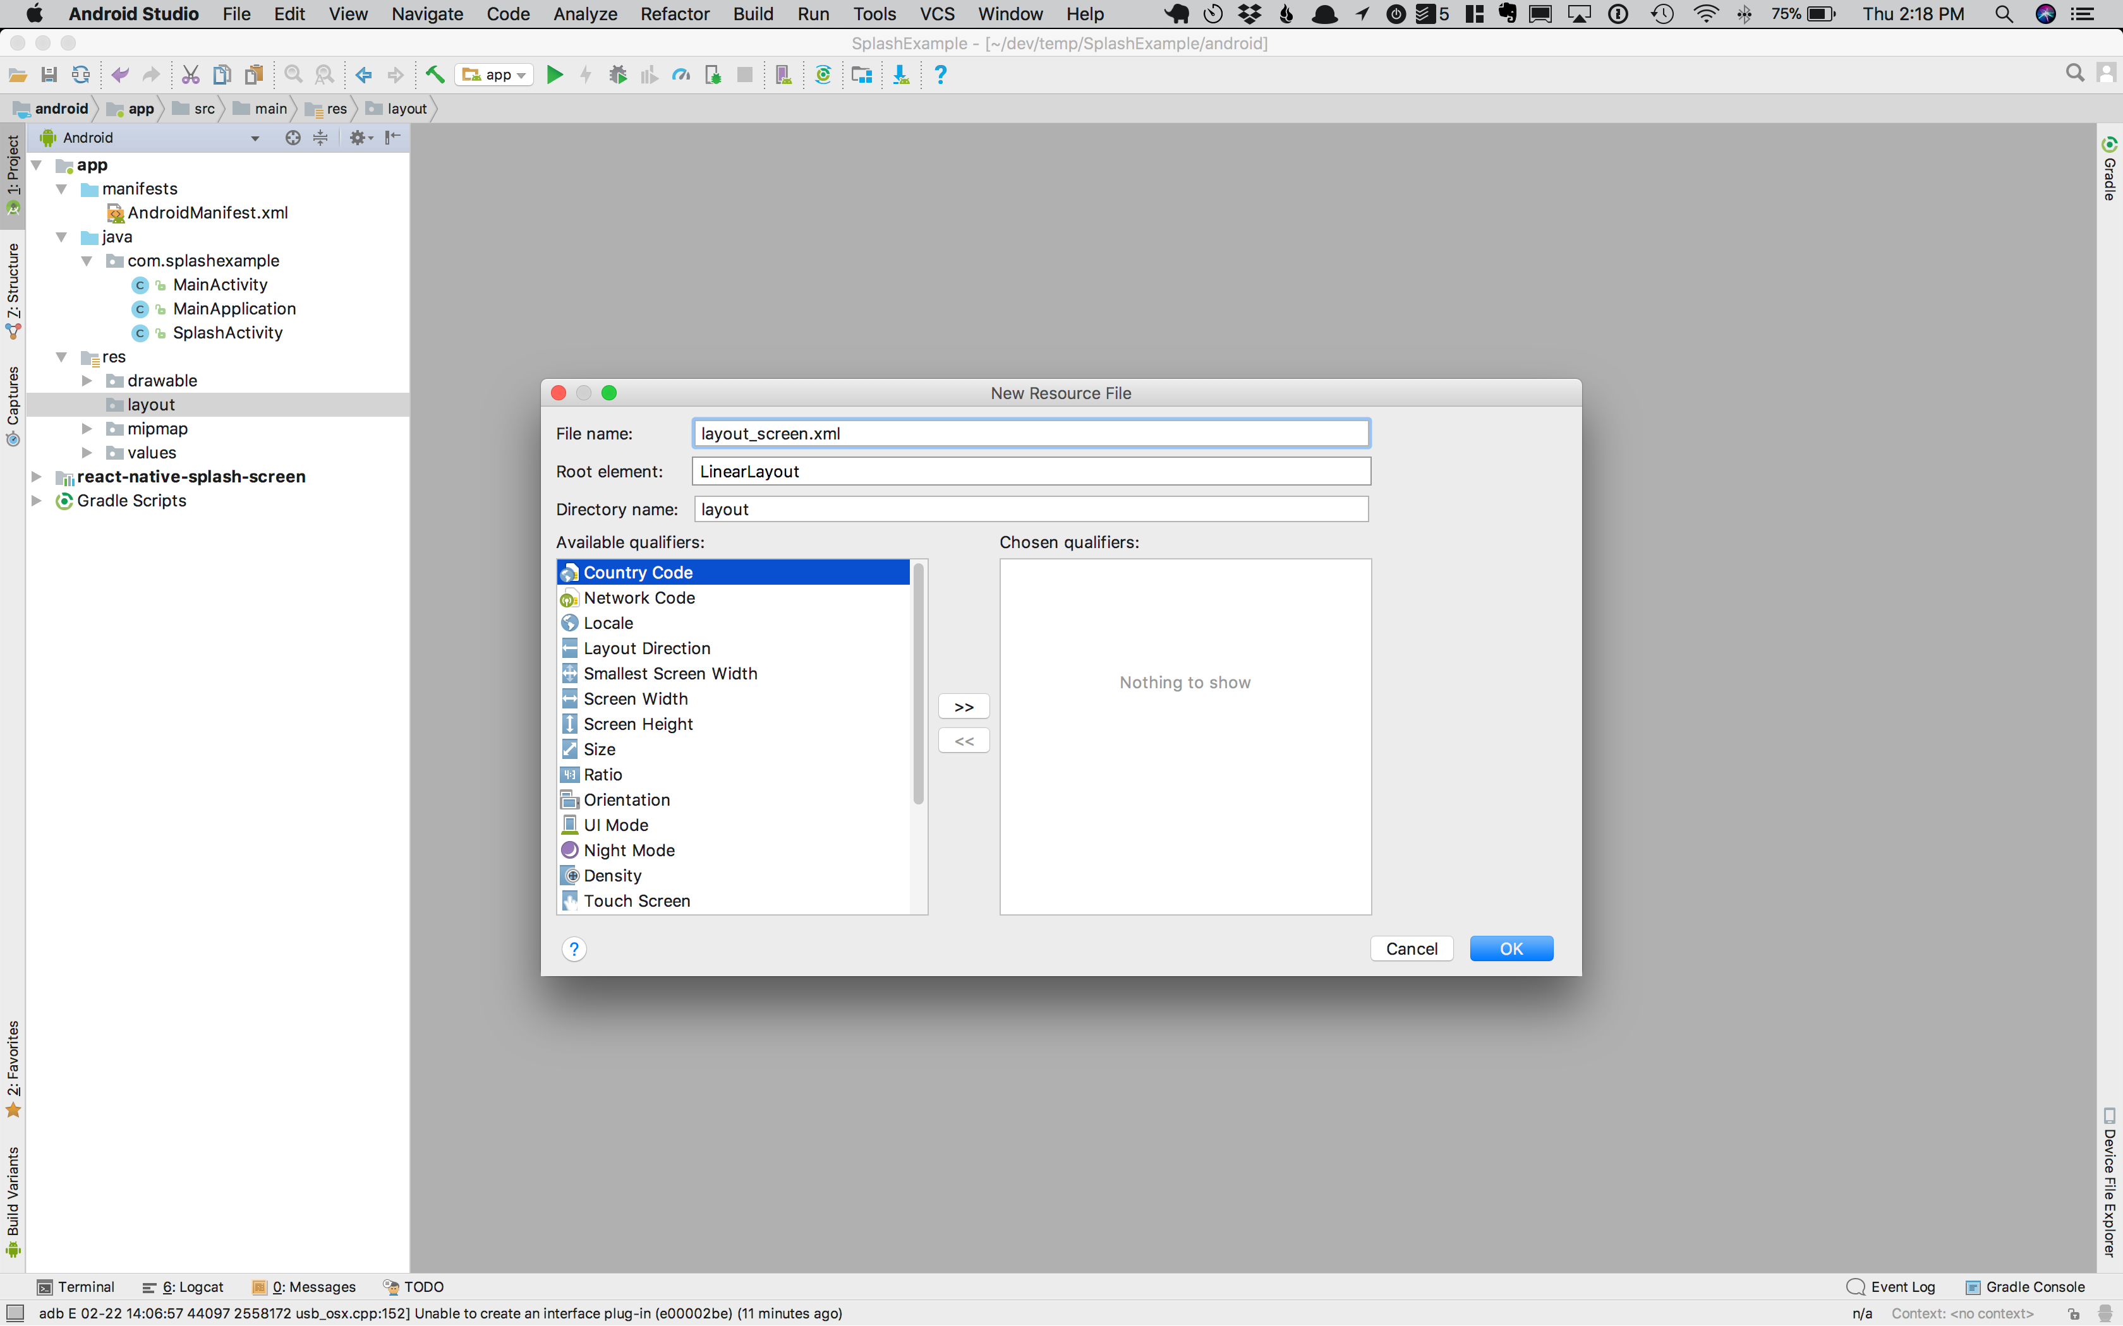Click Sync Project with Gradle Files icon
This screenshot has height=1326, width=2123.
823,75
